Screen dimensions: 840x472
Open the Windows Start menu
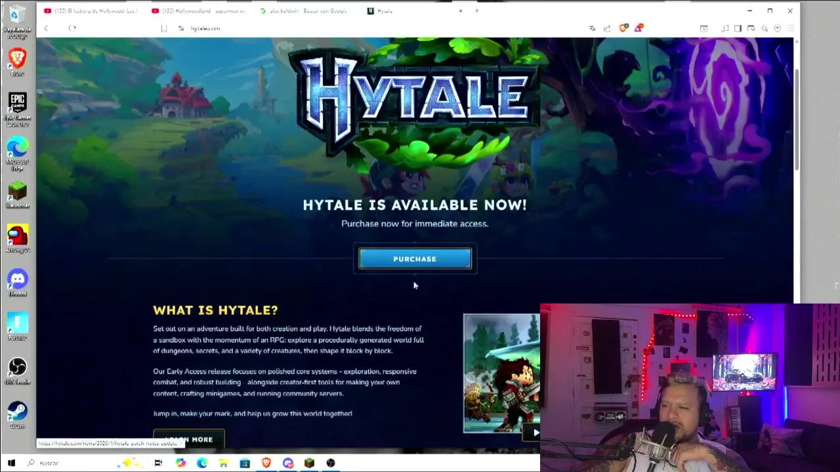(x=11, y=463)
